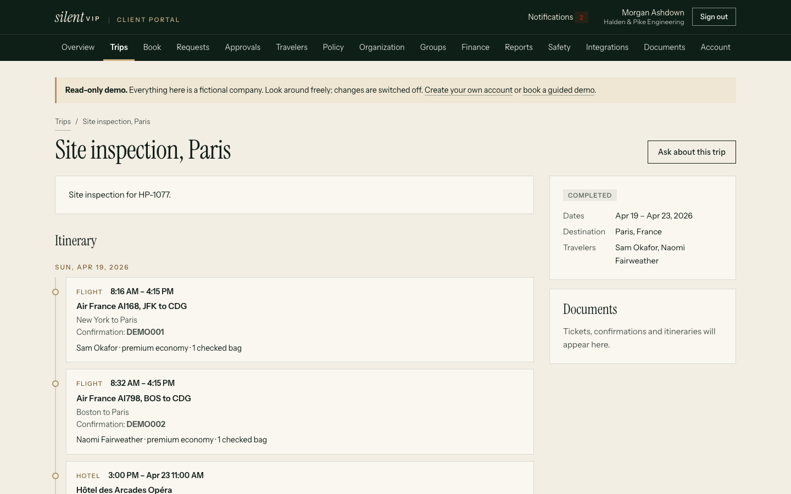
Task: Open the Account tab
Action: click(x=715, y=47)
